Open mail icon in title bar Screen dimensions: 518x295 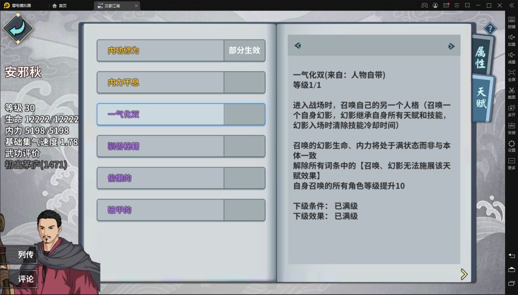pyautogui.click(x=446, y=5)
